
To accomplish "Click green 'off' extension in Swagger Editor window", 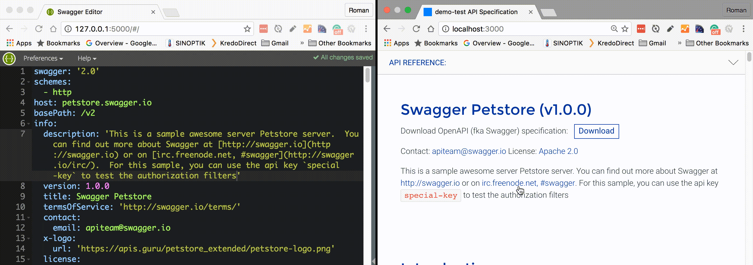I will [x=337, y=29].
